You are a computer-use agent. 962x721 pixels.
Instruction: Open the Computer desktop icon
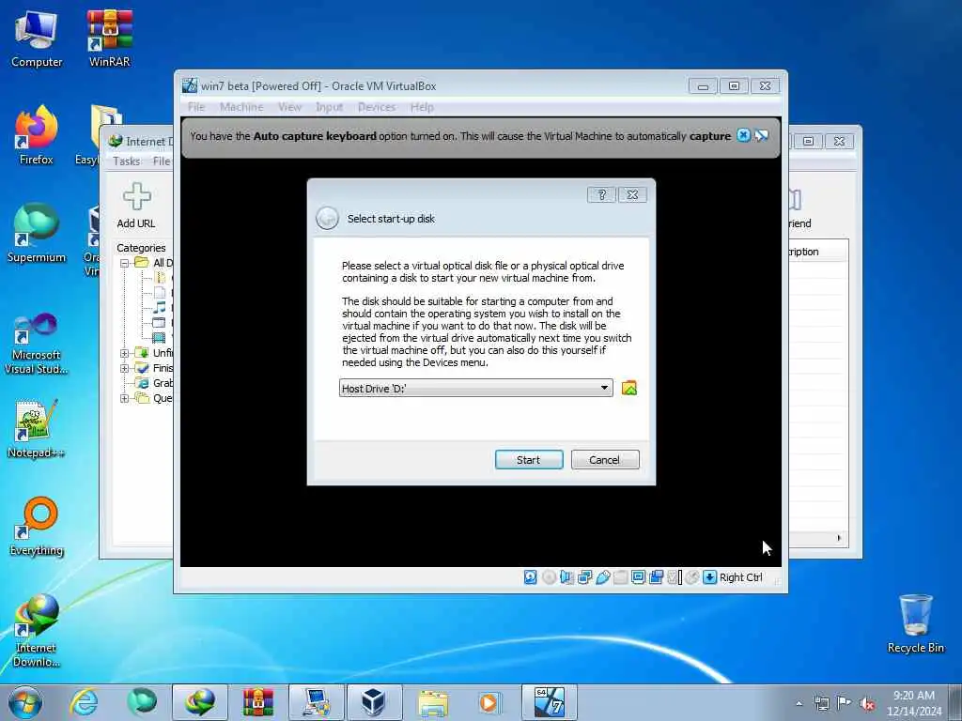[37, 38]
